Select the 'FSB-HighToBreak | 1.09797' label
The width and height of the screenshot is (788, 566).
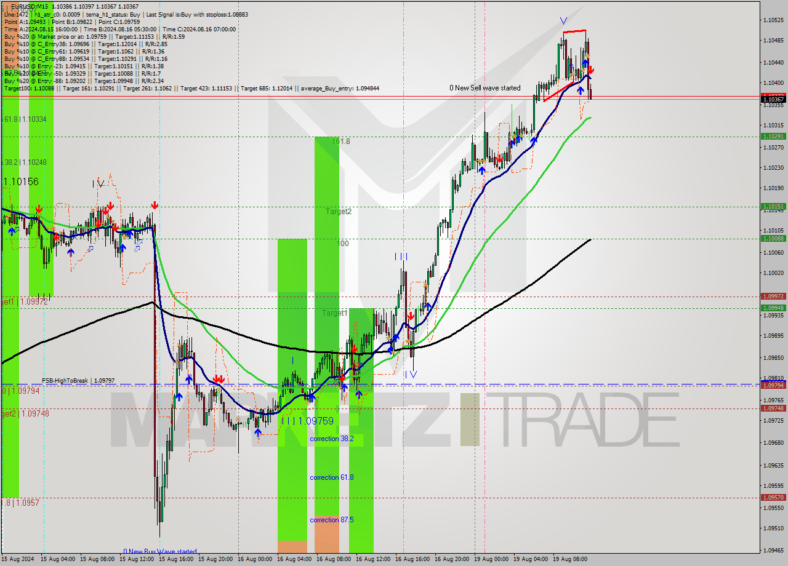coord(78,381)
